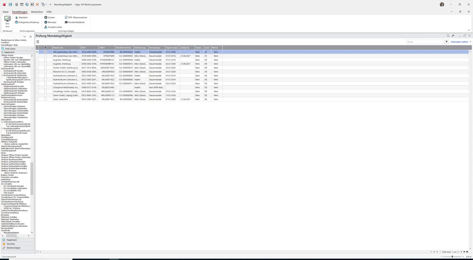
Task: Collapse the Lieferantenperspektive tree node
Action: click(2, 122)
